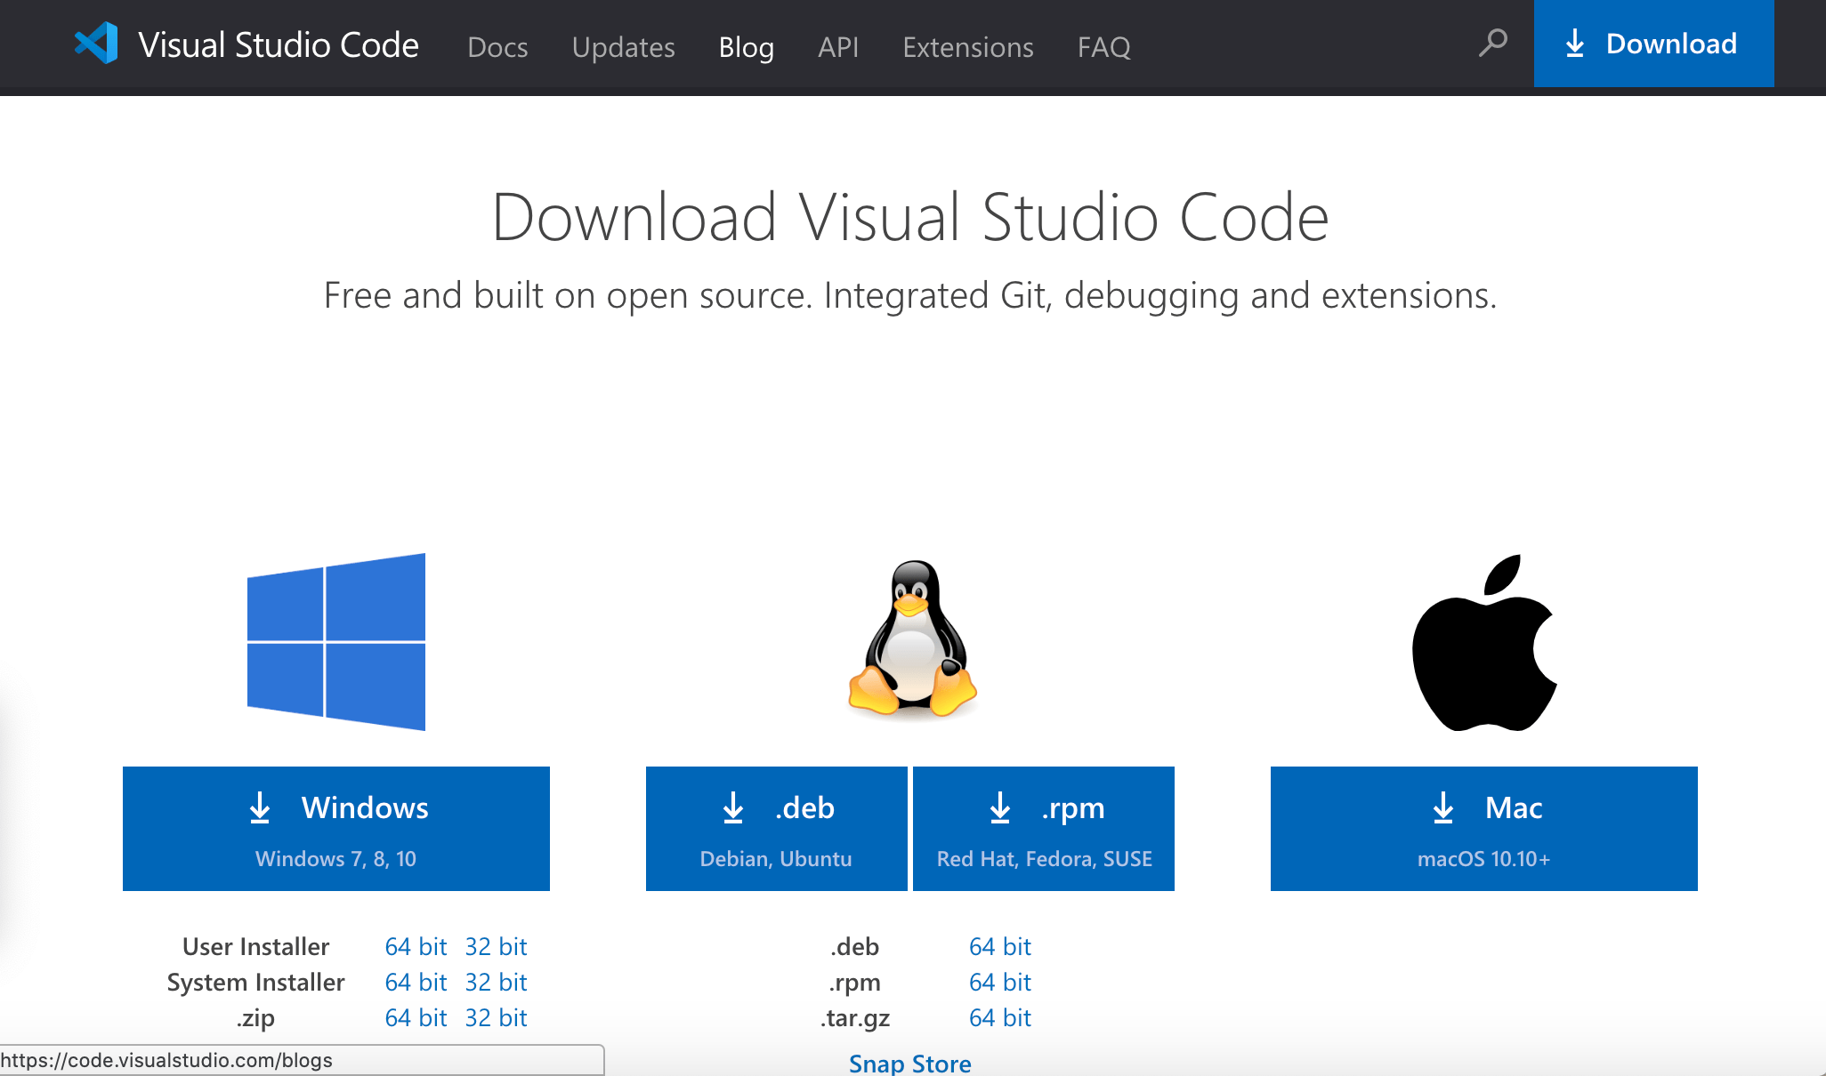Click the 'User Installer' label

click(255, 946)
